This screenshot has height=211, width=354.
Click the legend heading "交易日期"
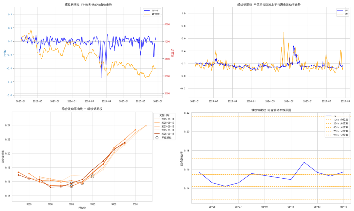(164, 115)
